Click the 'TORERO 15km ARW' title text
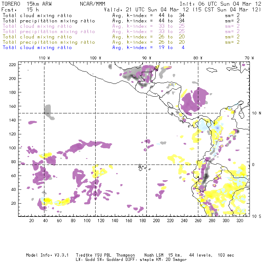 27,4
